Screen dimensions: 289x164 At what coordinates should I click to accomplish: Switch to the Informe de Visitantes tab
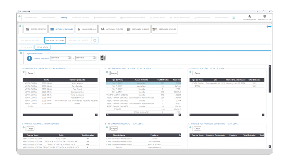31,40
